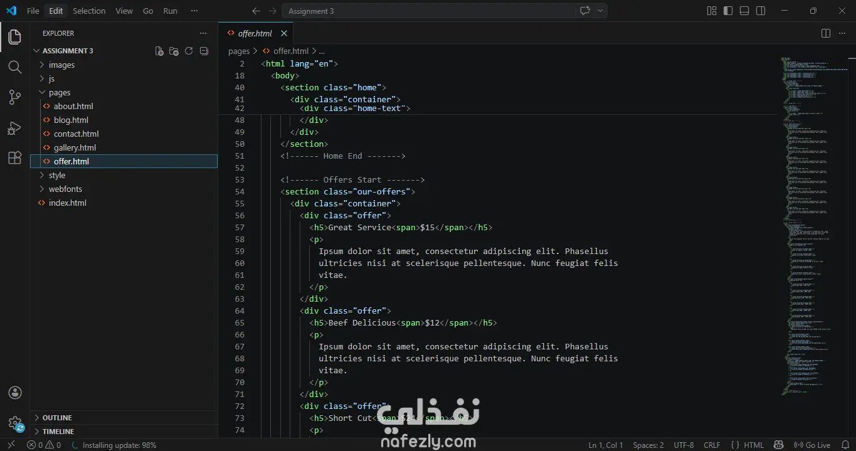
Task: Open the Copilot chat icon in title bar
Action: [x=585, y=11]
